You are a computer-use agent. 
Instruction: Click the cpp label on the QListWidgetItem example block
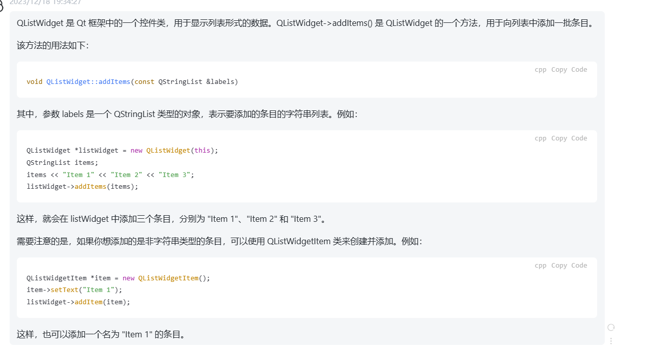(540, 266)
